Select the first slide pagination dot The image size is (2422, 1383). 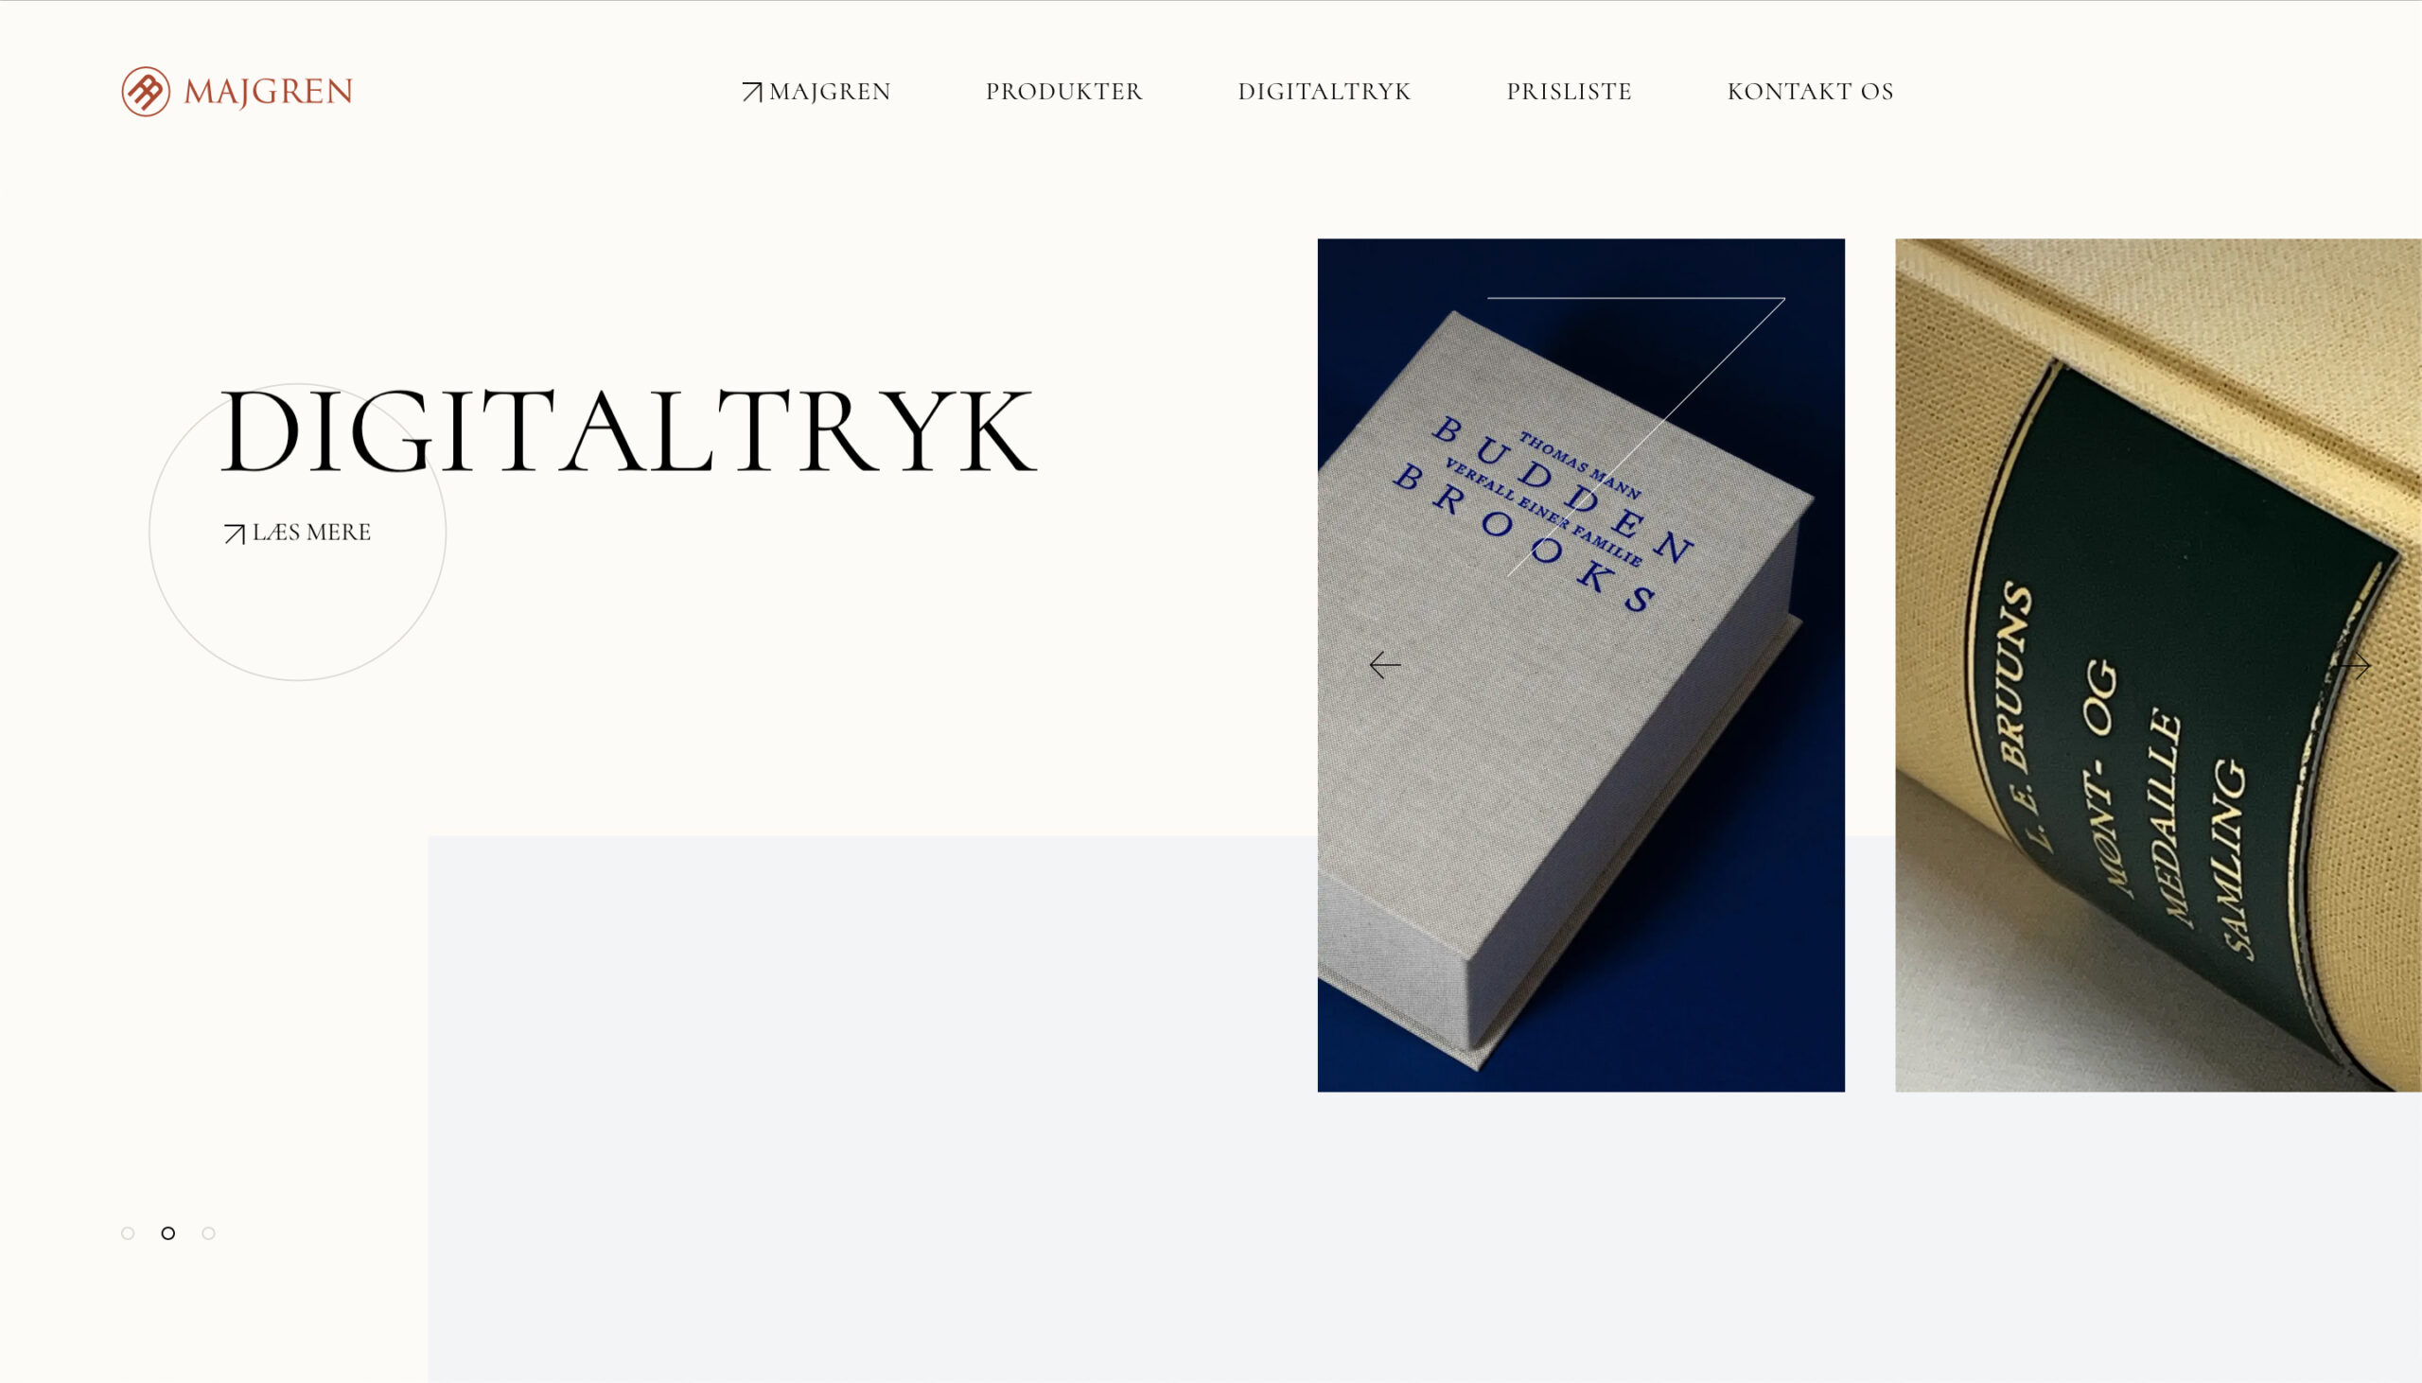[129, 1233]
